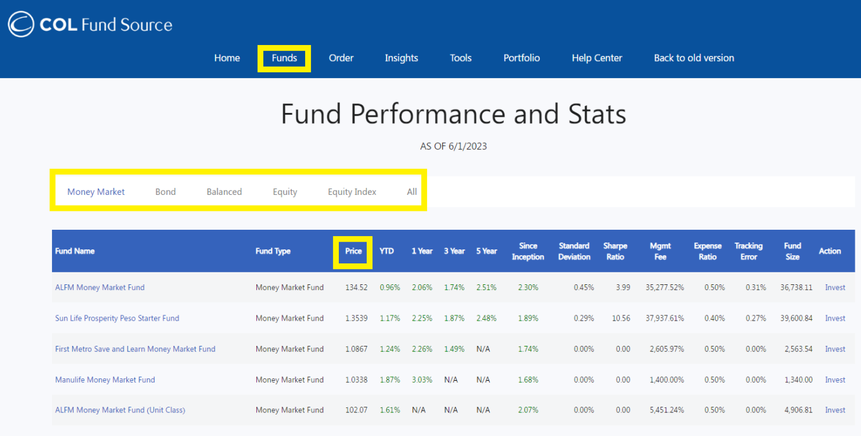Sort by 3 Year column header
The width and height of the screenshot is (861, 436).
[x=454, y=251]
